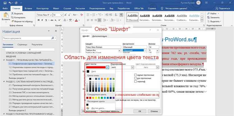This screenshot has height=116, width=234.
Task: Switch to Страницы tab in navigation
Action: [22, 45]
